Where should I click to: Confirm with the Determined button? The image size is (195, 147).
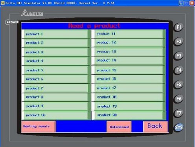coord(119,127)
